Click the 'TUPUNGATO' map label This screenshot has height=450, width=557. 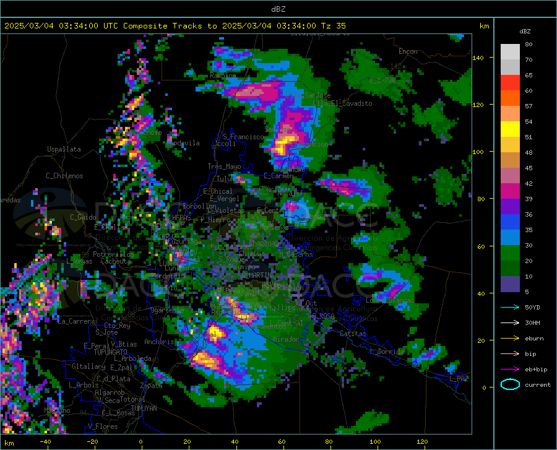click(x=111, y=352)
